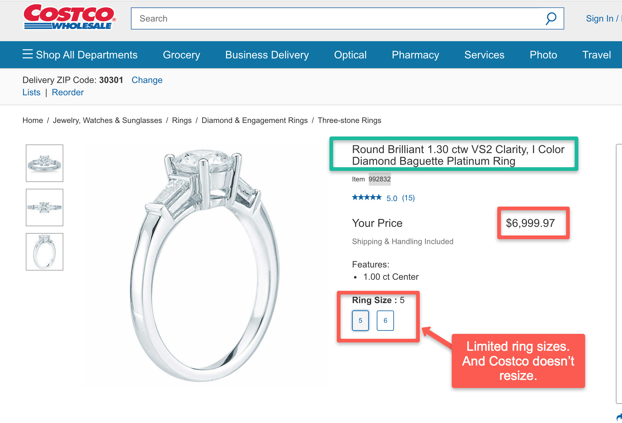Viewport: 622px width, 423px height.
Task: Select the third side-profile ring thumbnail
Action: coord(45,252)
